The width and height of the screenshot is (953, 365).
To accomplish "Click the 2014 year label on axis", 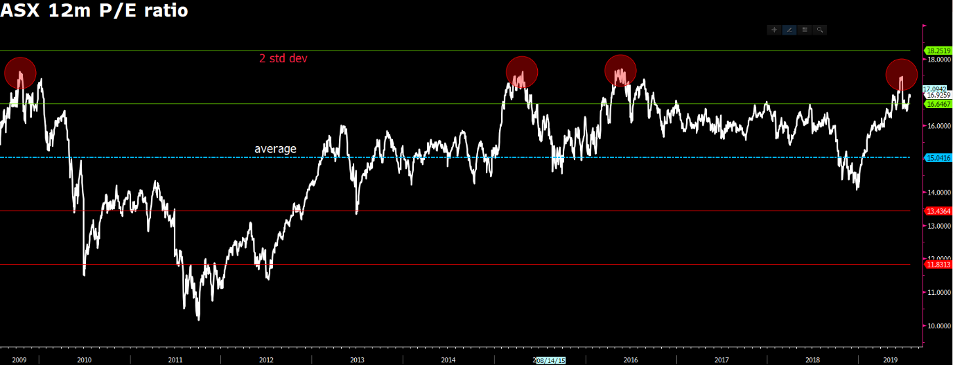I will (x=448, y=360).
